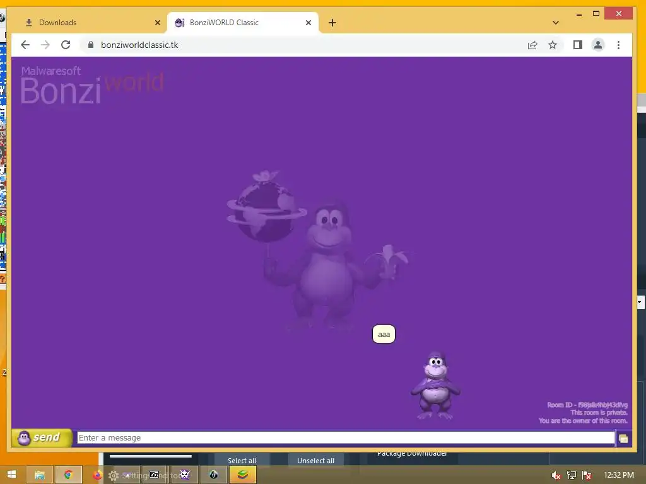
Task: Launch Firefox from the taskbar
Action: tap(97, 475)
